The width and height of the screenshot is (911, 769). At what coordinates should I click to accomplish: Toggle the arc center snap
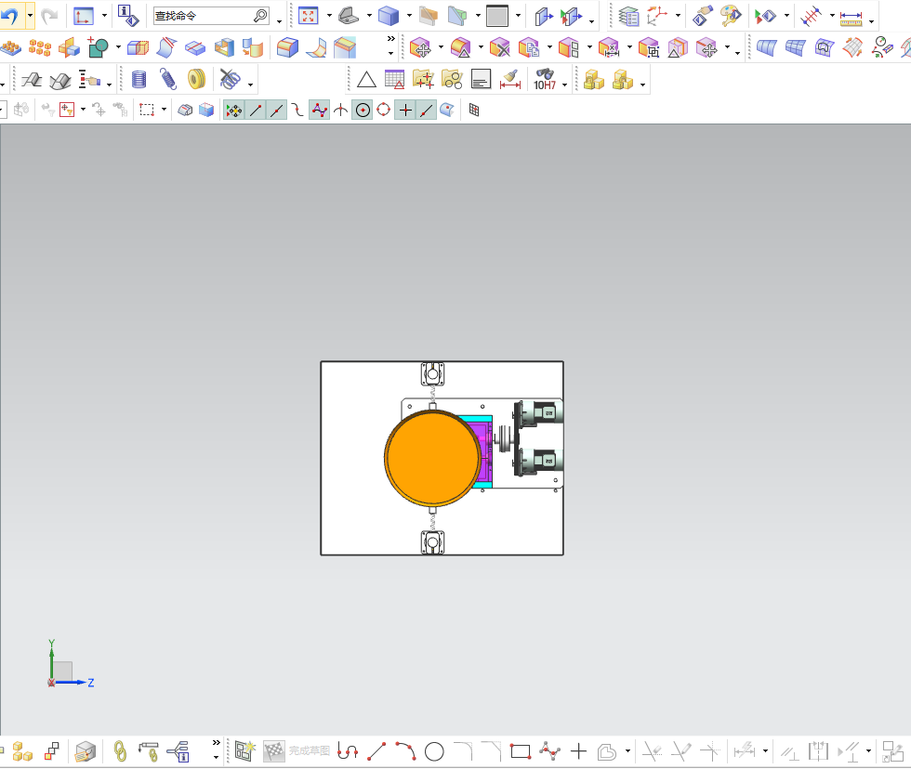point(363,110)
